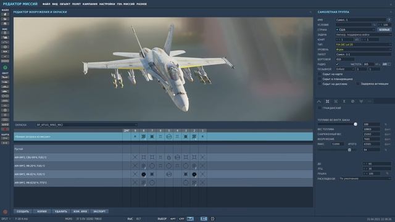This screenshot has height=222, width=395.
Task: Open the 'Раскладка БК' dropdown
Action: (365, 179)
